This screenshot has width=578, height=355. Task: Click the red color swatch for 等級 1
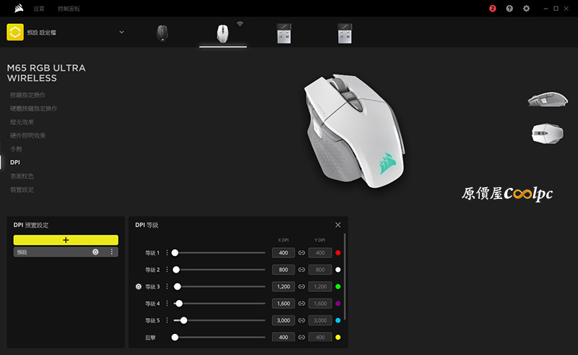point(338,253)
